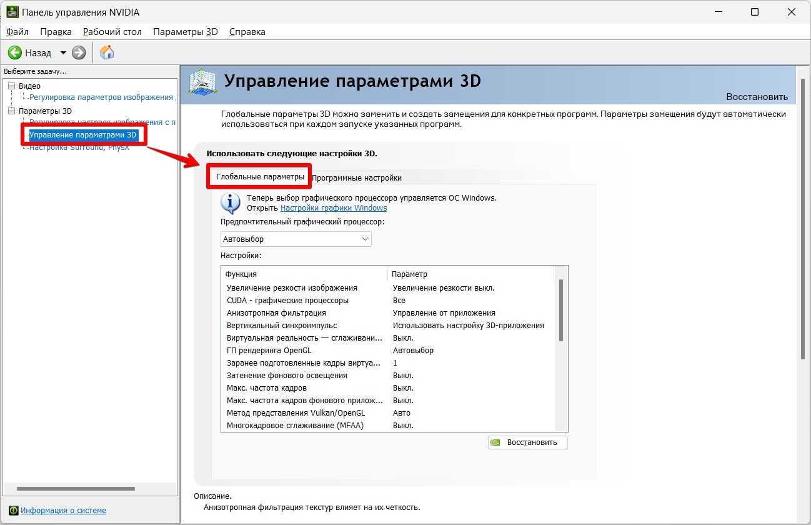This screenshot has width=811, height=525.
Task: Open the Автовыбор preferred GPU dropdown
Action: pyautogui.click(x=296, y=239)
